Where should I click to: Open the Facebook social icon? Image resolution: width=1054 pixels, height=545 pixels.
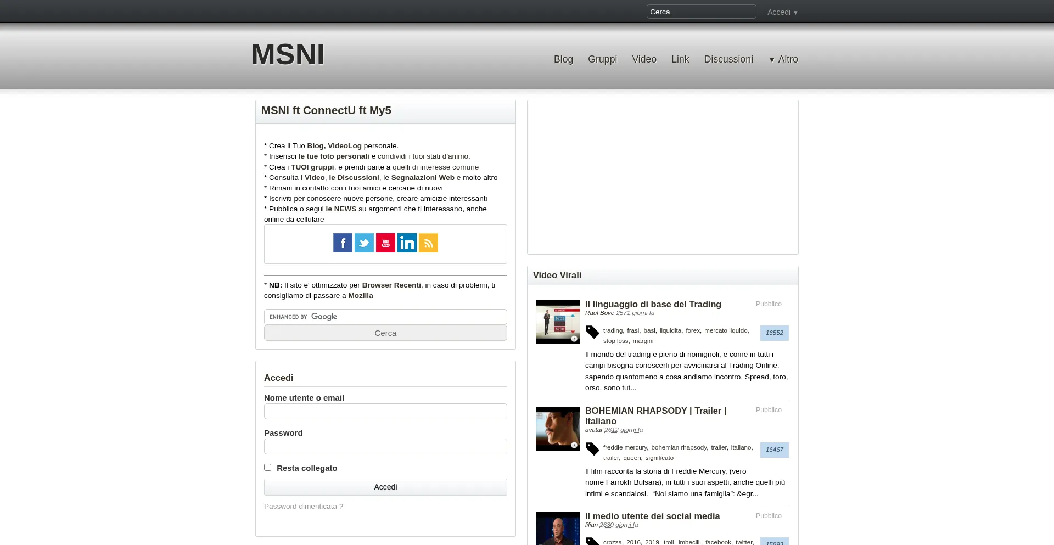point(343,243)
